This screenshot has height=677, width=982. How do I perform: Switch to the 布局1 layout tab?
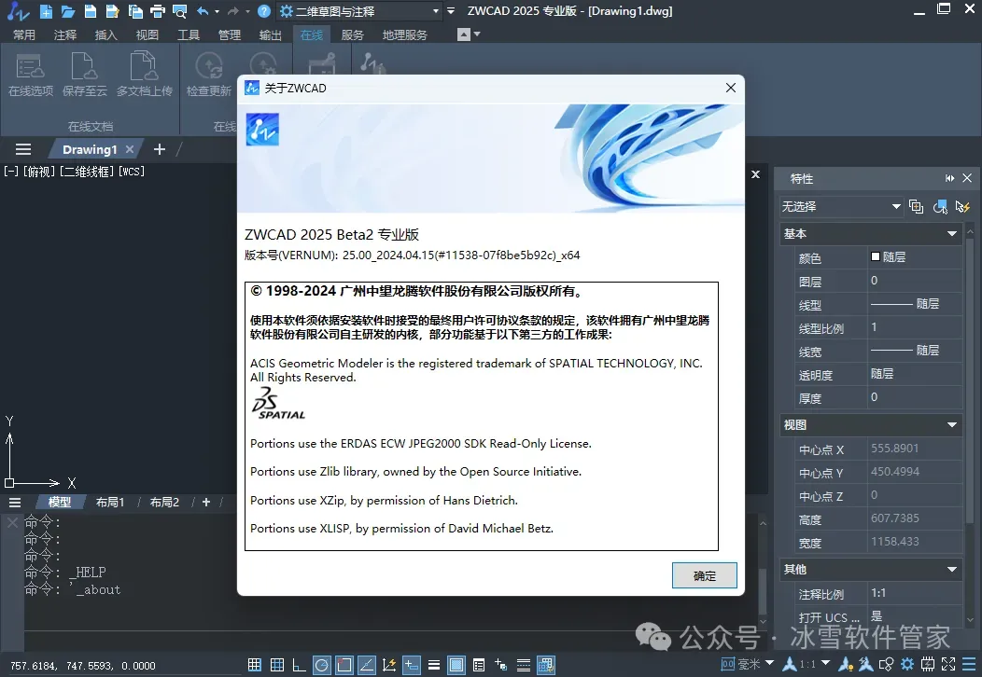click(x=110, y=503)
